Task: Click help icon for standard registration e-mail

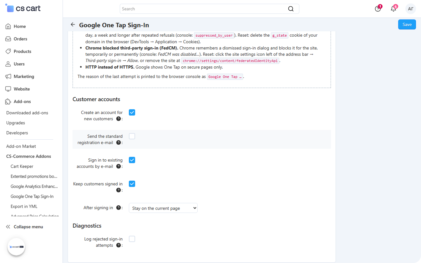Action: point(119,143)
